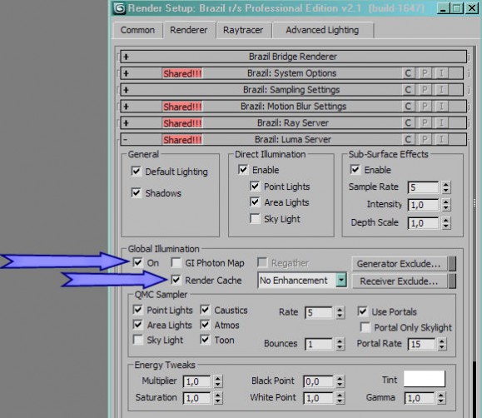Click the Sub-Surface Intensity spinner arrows
This screenshot has width=482, height=418.
[x=445, y=205]
